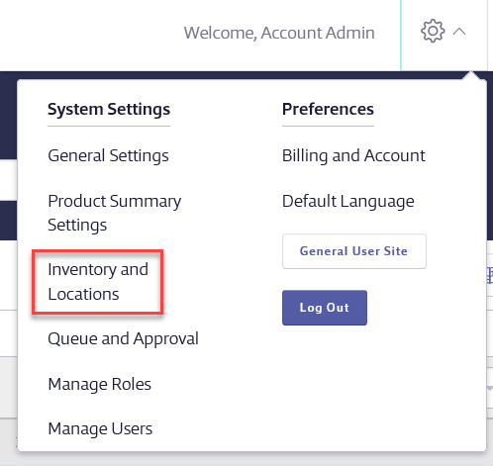Click the Preferences heading

click(328, 109)
